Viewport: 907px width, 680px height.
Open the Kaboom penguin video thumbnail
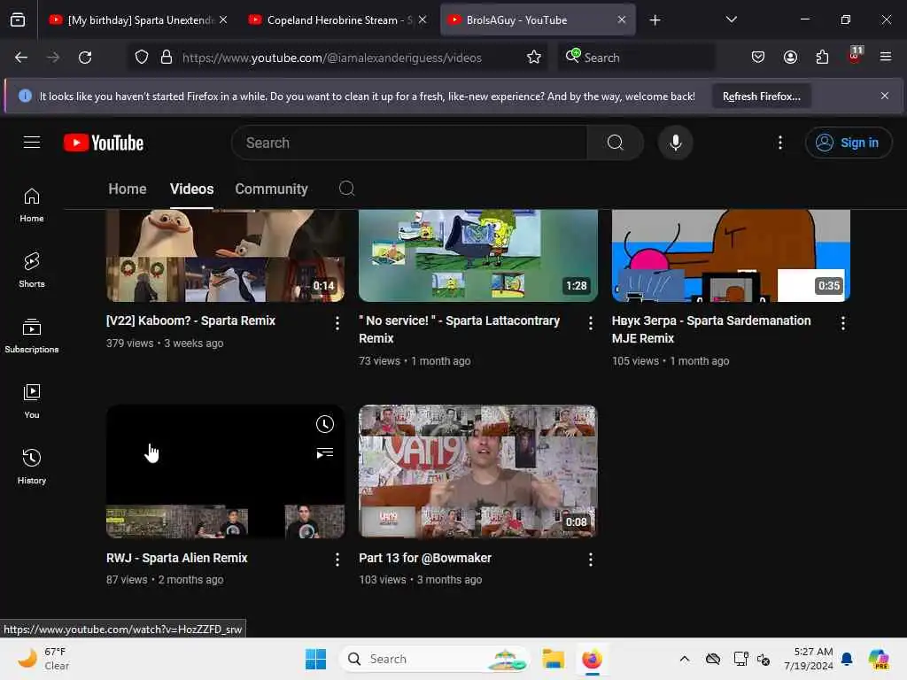225,256
